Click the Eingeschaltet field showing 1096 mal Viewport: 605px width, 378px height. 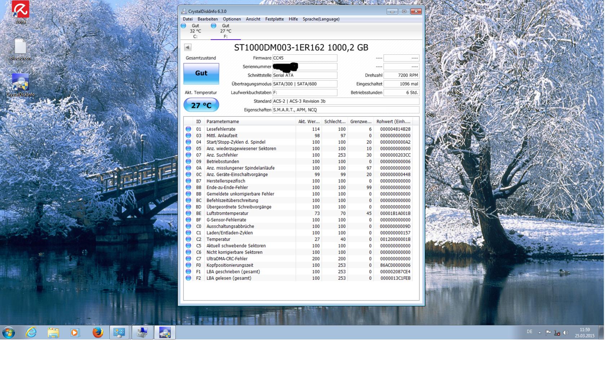point(401,84)
